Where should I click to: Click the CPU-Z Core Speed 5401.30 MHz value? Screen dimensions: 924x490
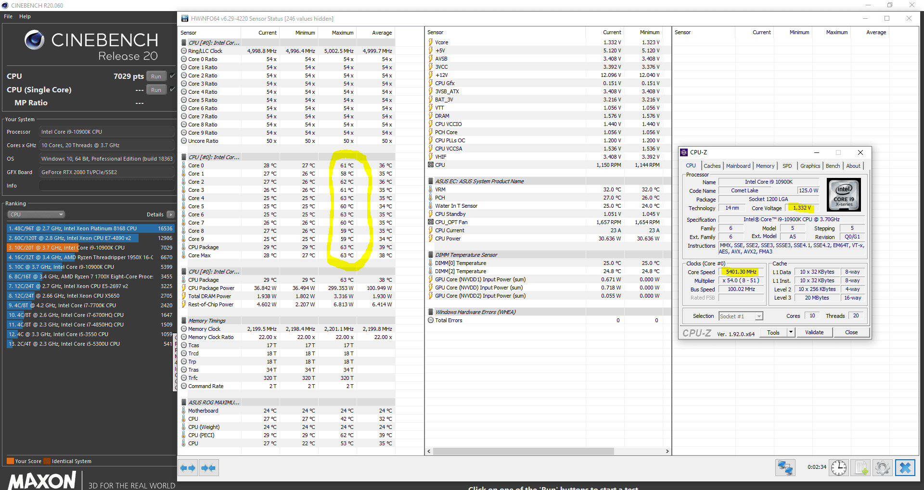coord(741,272)
